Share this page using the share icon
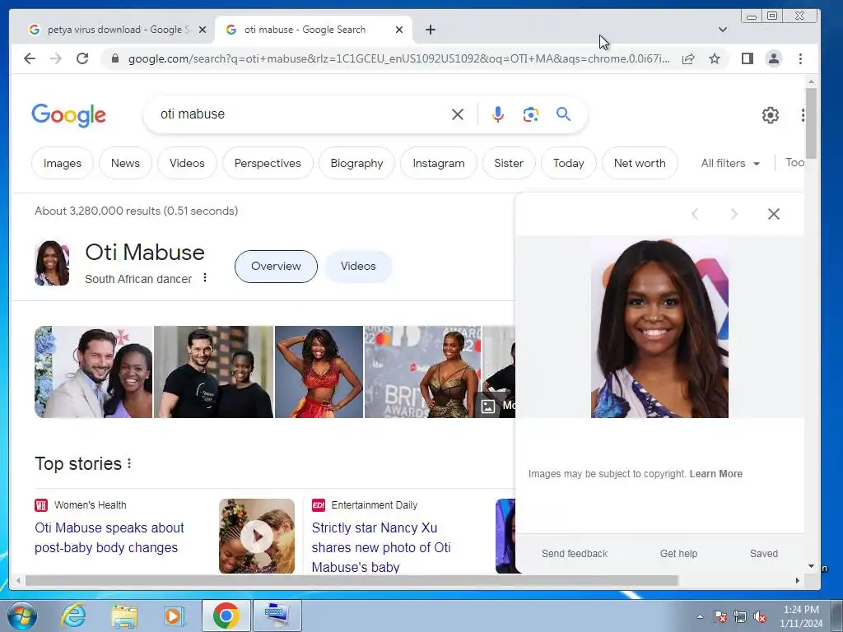The image size is (843, 632). (688, 58)
